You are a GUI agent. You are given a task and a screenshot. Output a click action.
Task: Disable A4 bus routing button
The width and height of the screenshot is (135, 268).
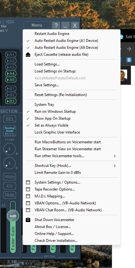[x=11, y=73]
